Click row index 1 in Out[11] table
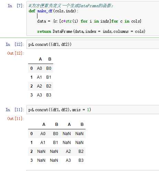Screen dimensions: 159x171 pos(32,143)
